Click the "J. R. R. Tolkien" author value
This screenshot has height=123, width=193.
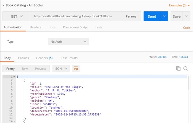(x=61, y=90)
